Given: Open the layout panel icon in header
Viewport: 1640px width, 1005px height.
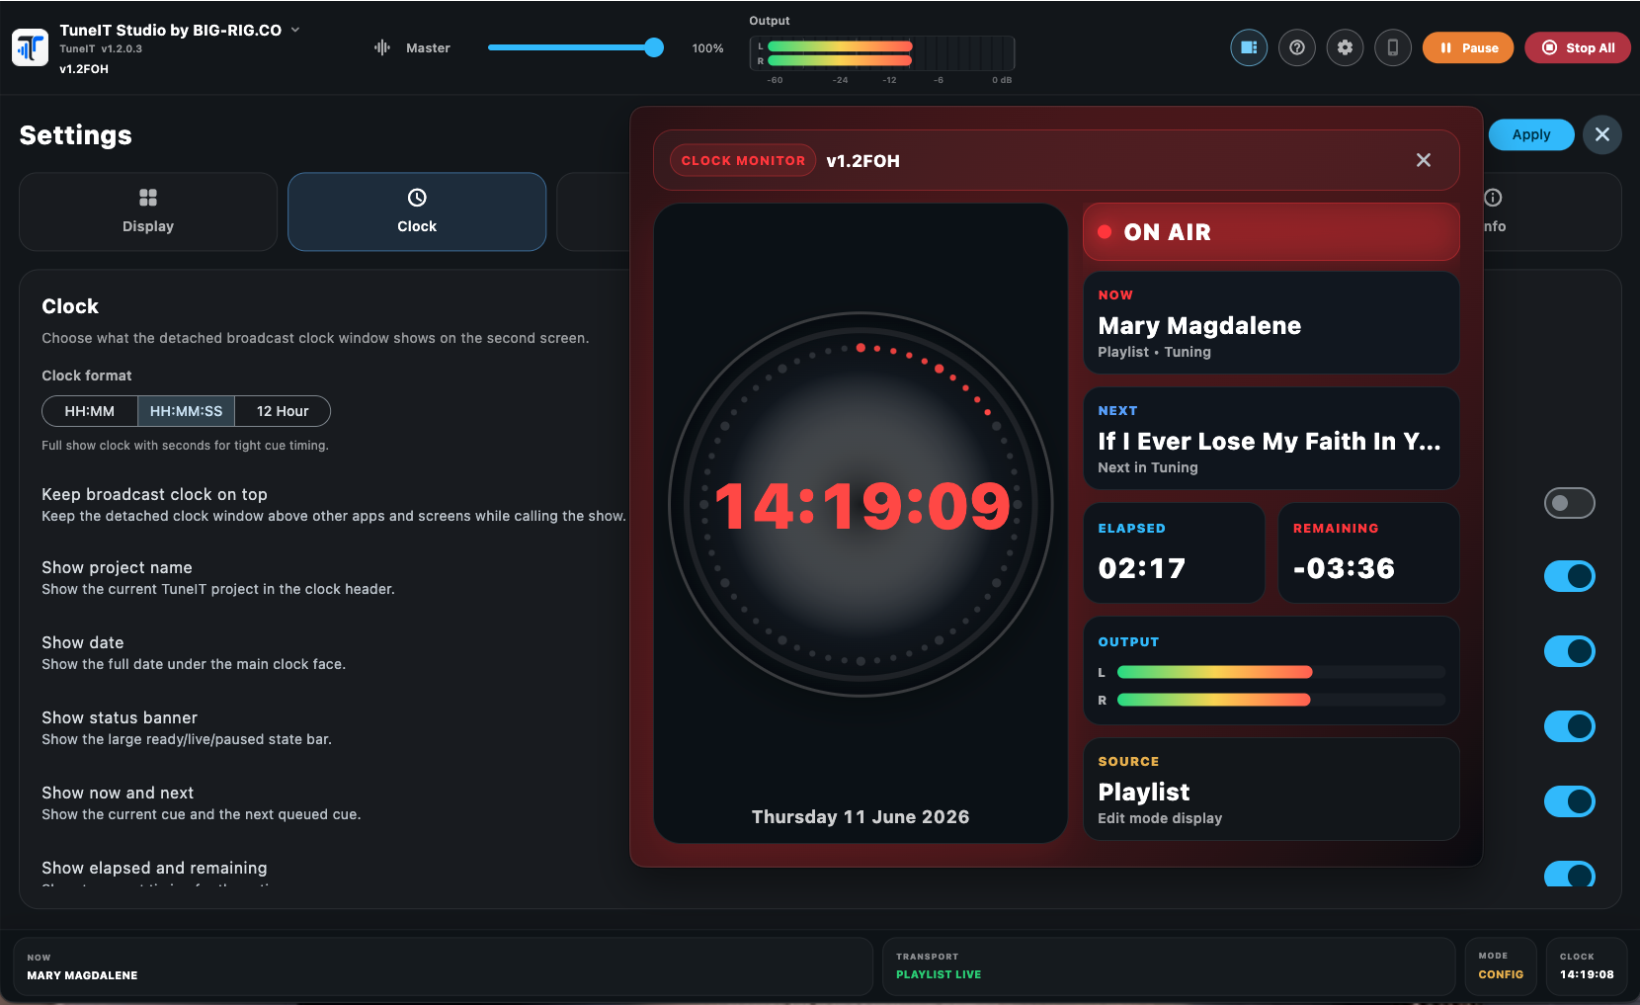Looking at the screenshot, I should tap(1249, 47).
